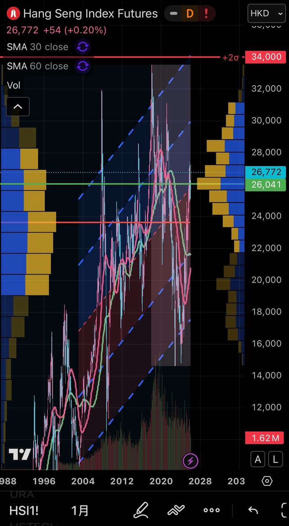Screen dimensions: 289x526
Task: Open the more options three-dots menu
Action: pos(212,510)
